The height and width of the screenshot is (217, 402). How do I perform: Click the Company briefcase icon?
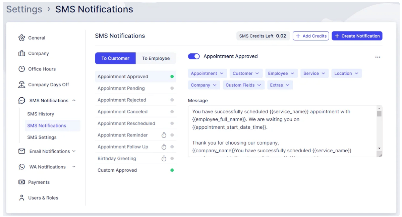coord(21,53)
